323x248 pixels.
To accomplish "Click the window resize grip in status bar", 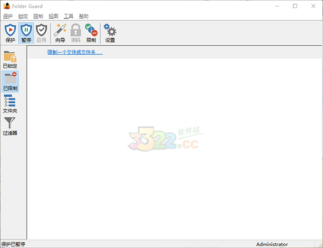I will [x=320, y=245].
